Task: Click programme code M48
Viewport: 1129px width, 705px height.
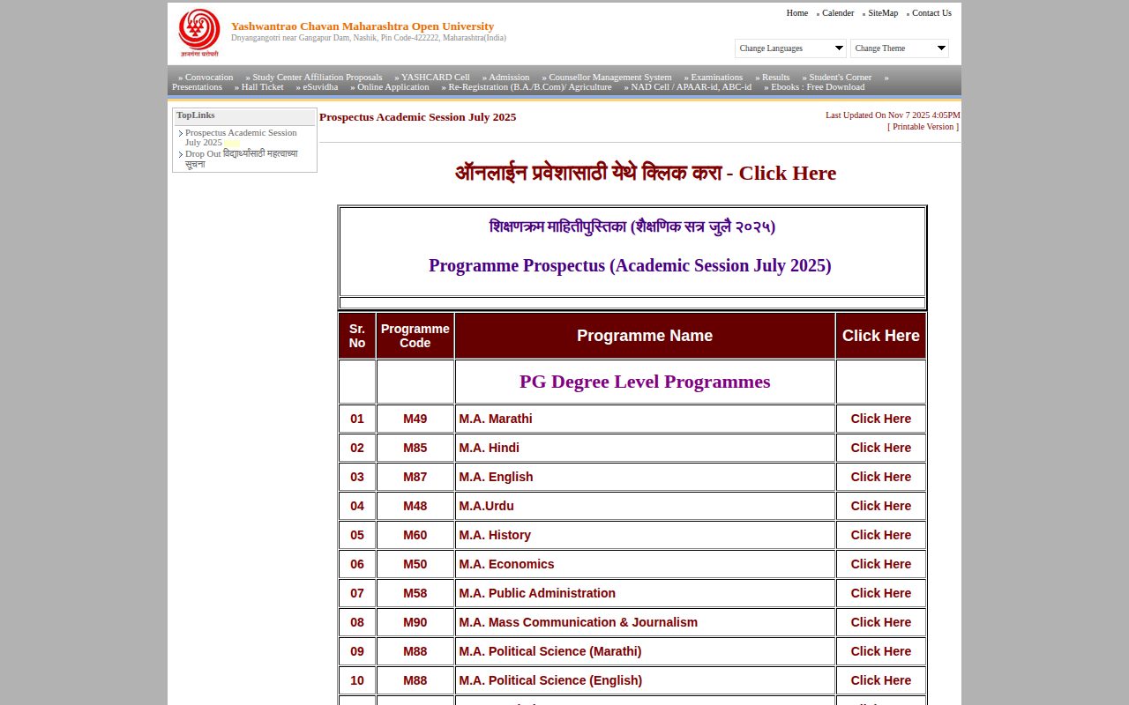Action: pos(415,506)
